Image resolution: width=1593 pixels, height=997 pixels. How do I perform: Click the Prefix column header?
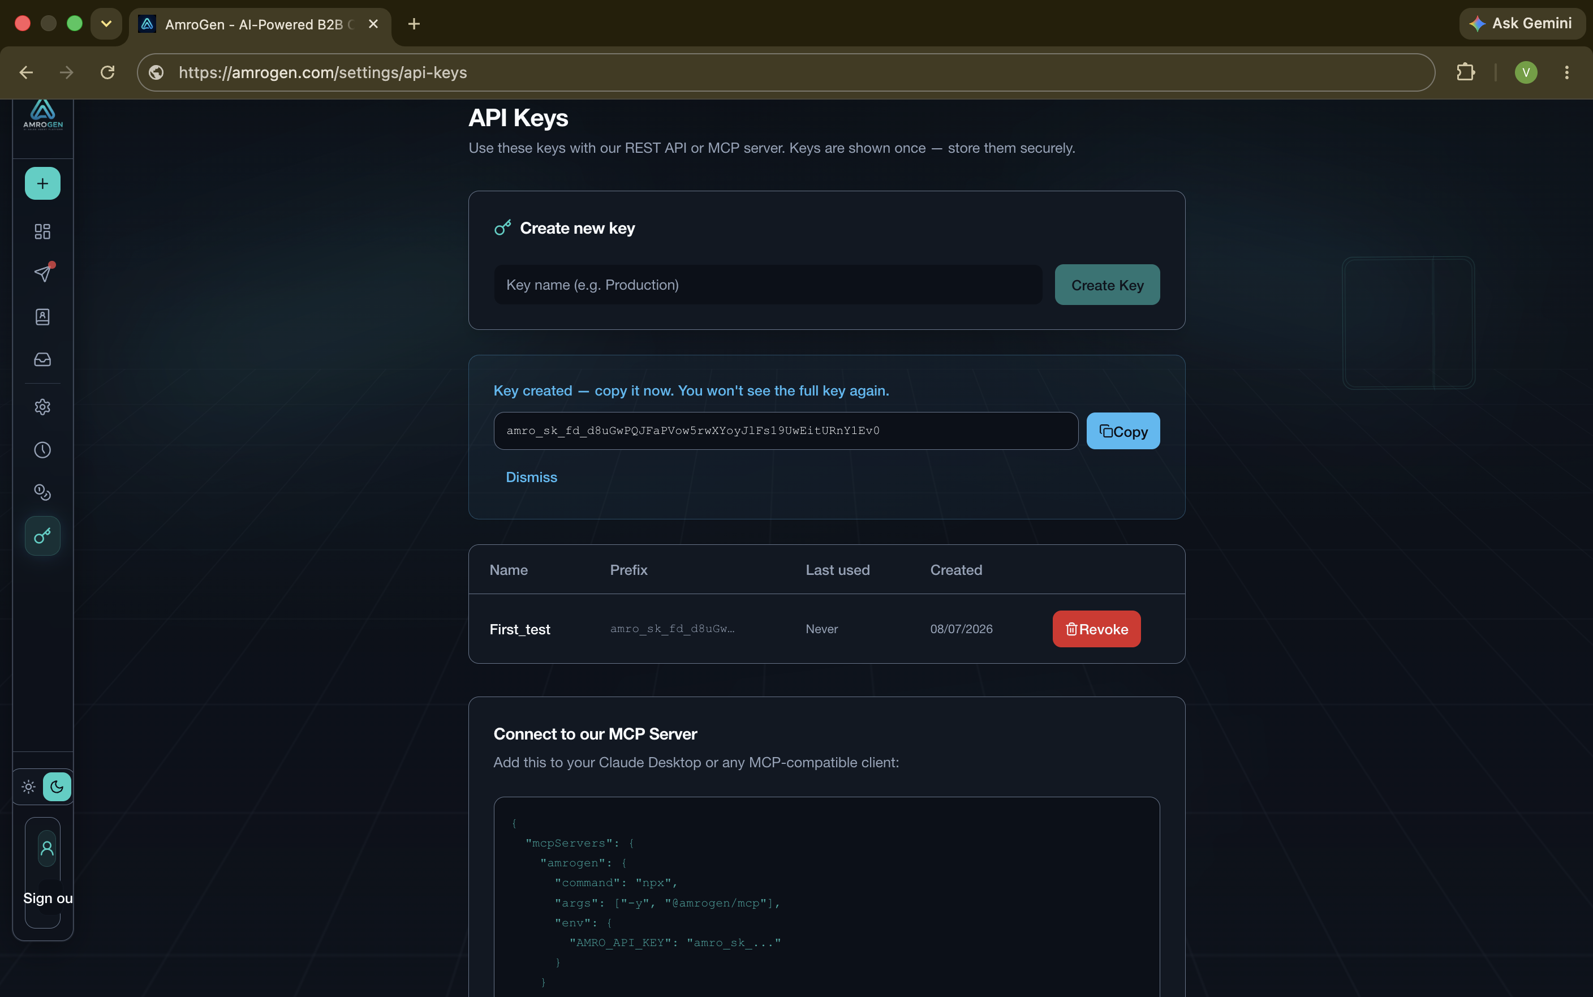pos(628,570)
